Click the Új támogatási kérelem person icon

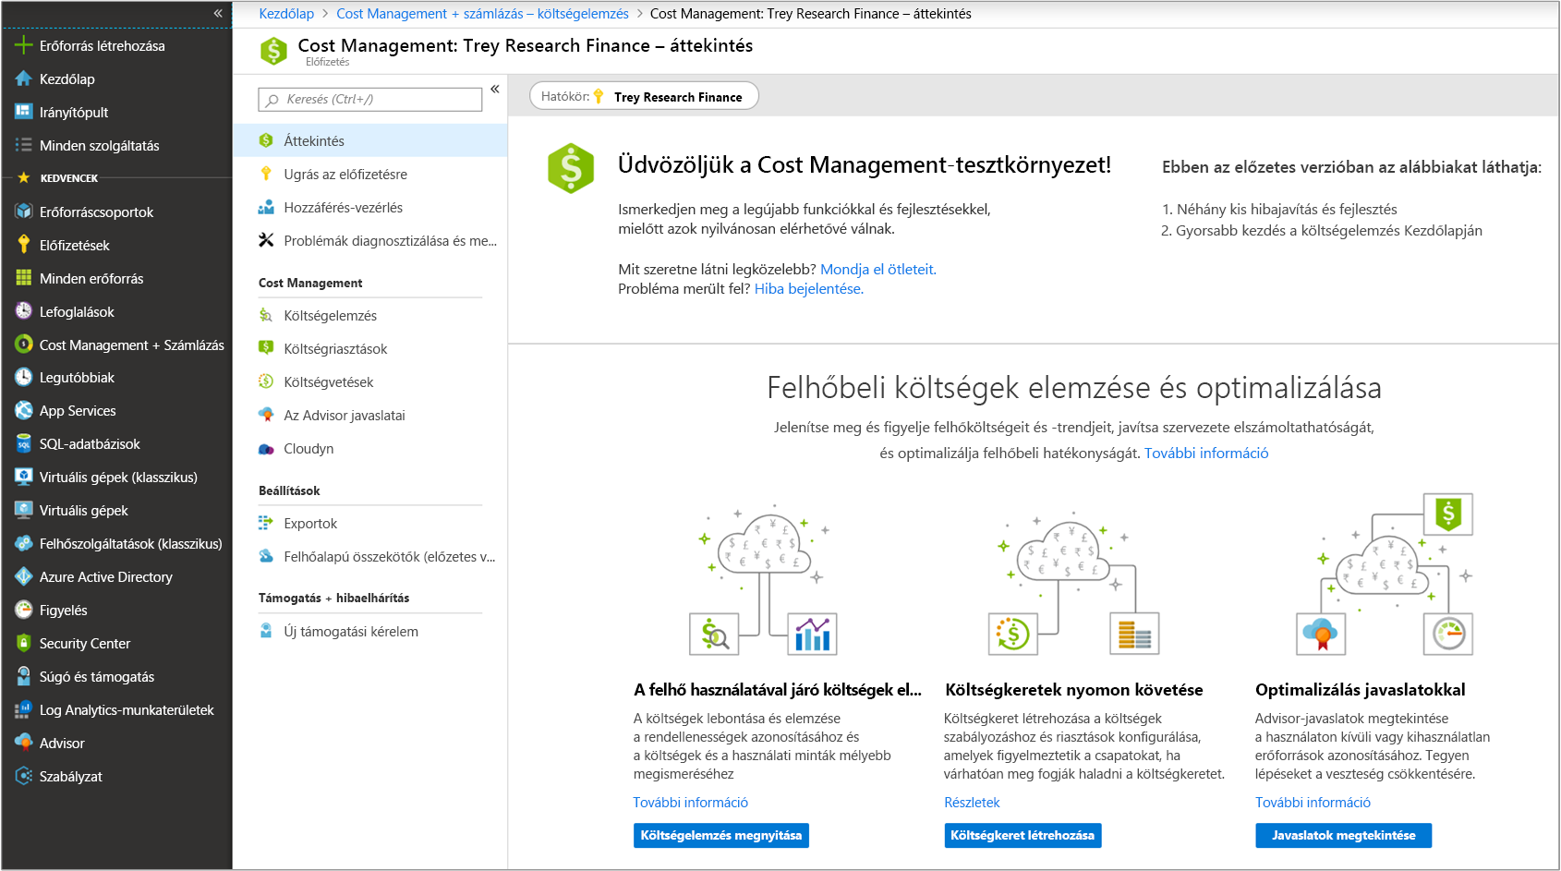266,631
